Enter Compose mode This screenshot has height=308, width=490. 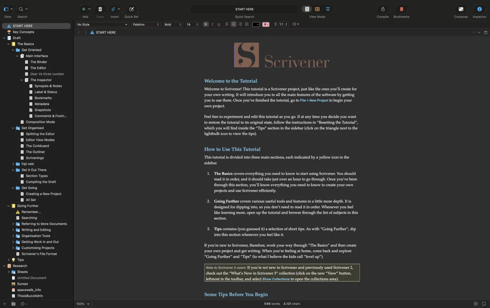click(461, 9)
